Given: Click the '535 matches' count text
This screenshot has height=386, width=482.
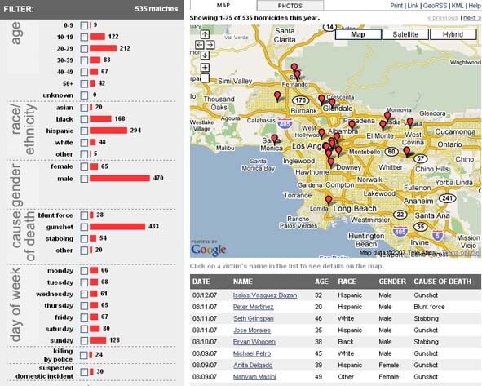Looking at the screenshot, I should (x=156, y=9).
